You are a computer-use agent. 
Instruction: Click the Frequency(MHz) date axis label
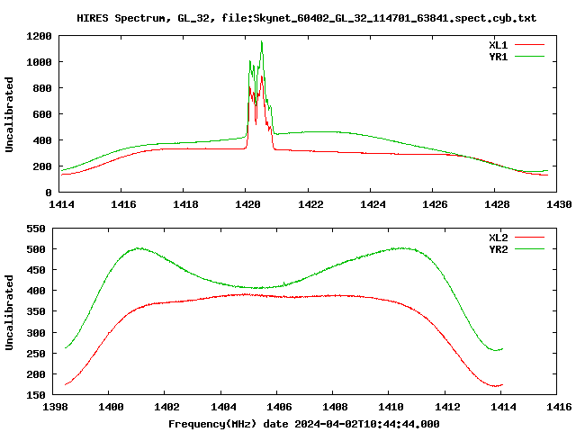304,424
